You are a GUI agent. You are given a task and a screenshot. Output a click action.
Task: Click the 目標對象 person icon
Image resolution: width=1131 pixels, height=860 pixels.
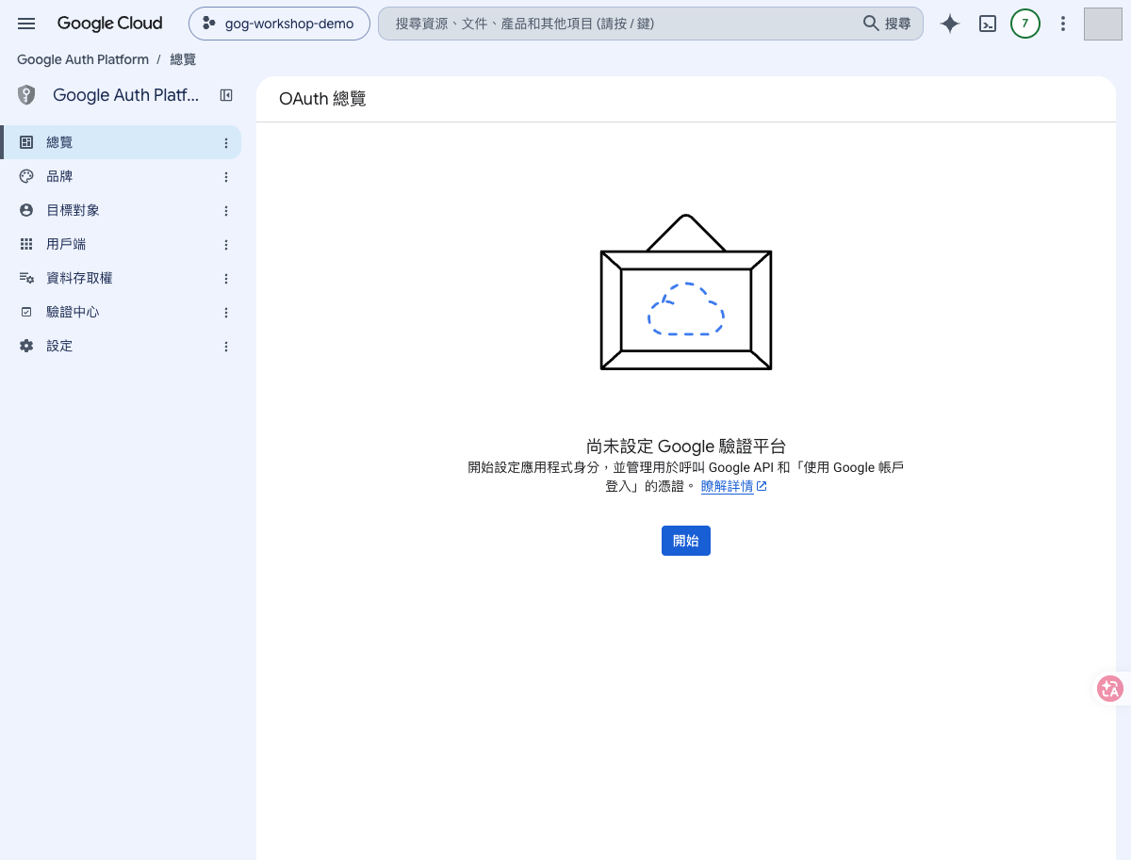26,210
